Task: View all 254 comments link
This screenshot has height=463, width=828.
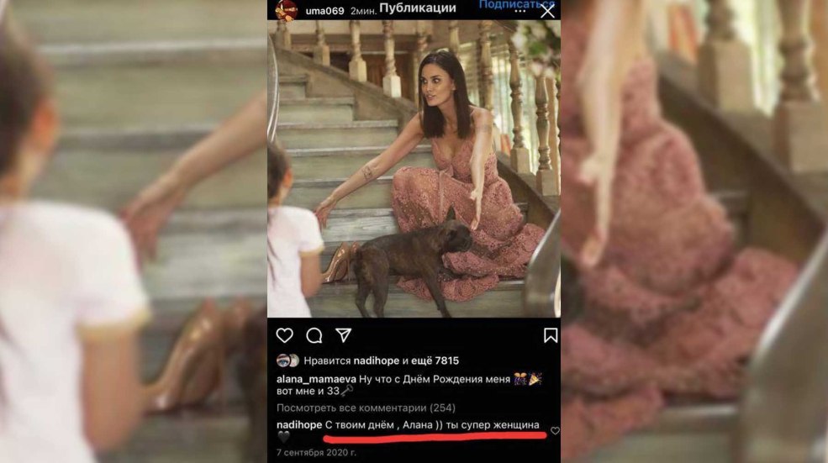Action: point(366,408)
